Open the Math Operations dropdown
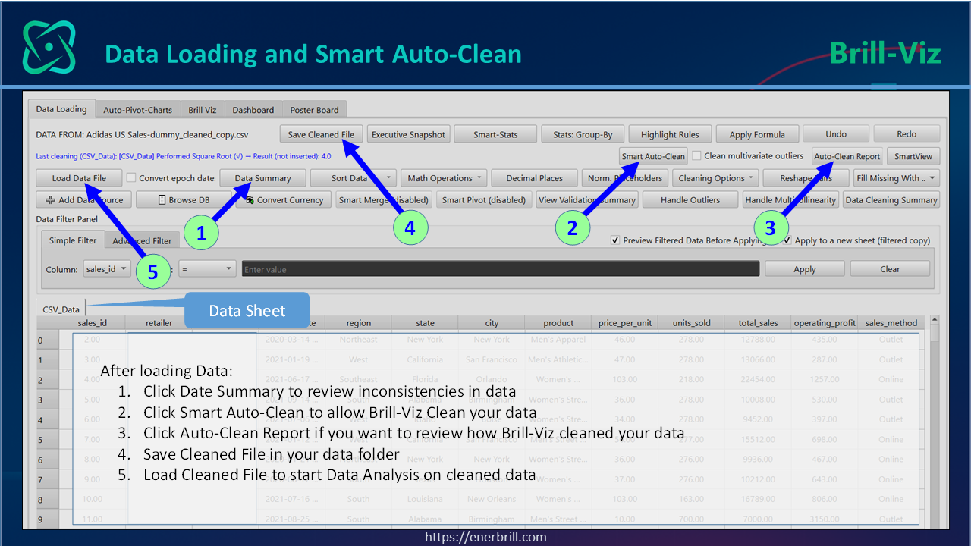 click(x=445, y=178)
